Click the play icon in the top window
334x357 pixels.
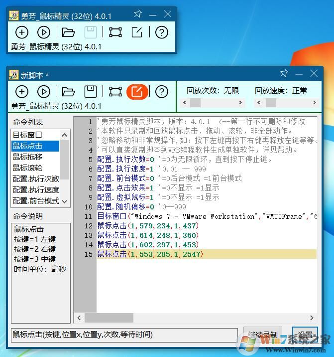tap(44, 32)
